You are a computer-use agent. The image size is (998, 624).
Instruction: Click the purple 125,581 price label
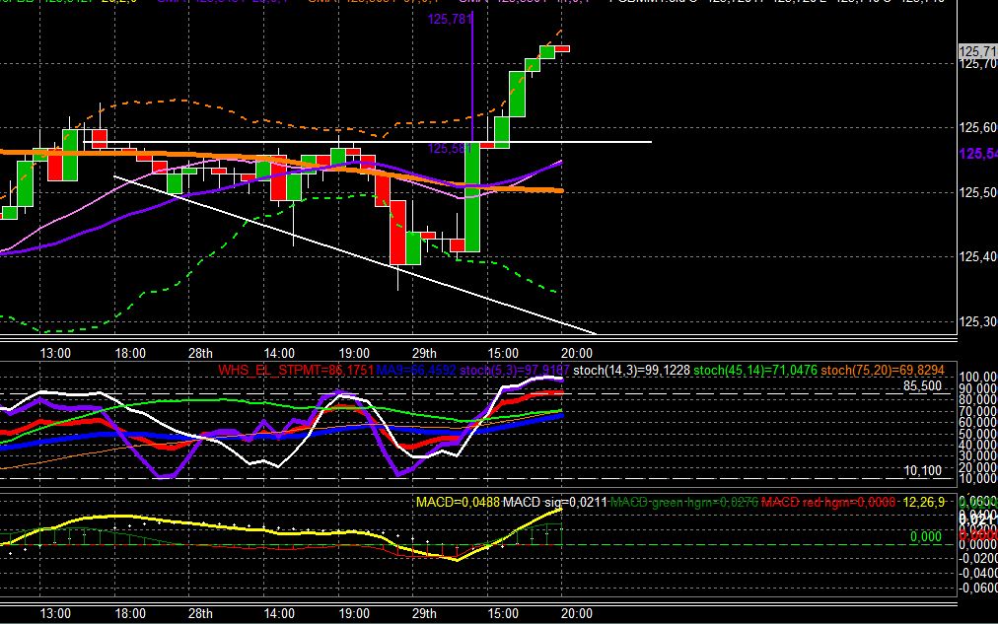(x=450, y=149)
